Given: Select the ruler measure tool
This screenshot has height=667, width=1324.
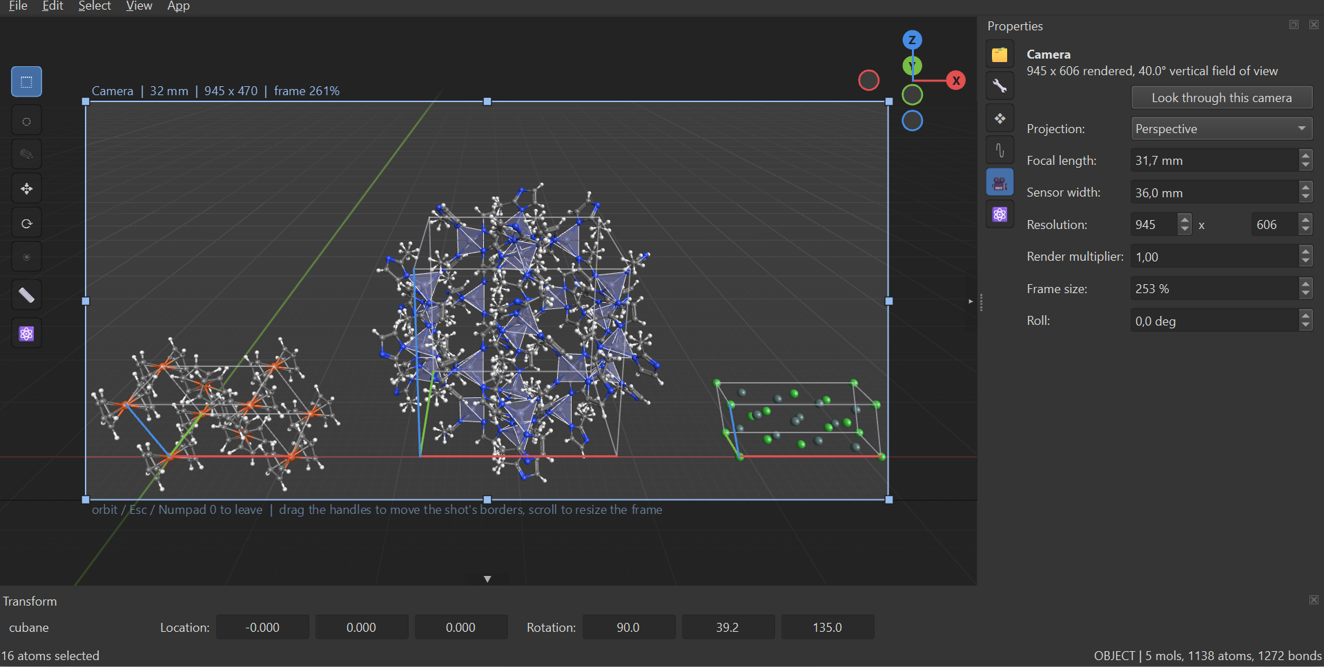Looking at the screenshot, I should (x=26, y=295).
